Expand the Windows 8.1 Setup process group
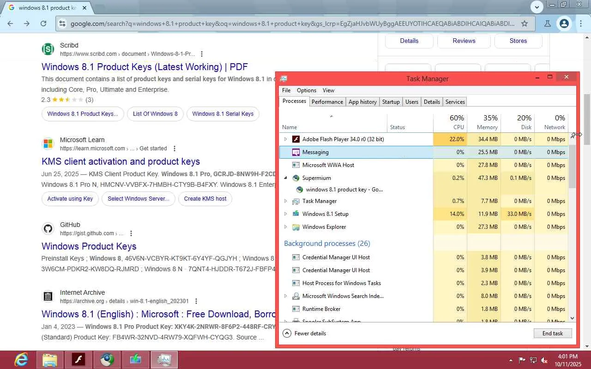This screenshot has height=369, width=591. coord(285,214)
